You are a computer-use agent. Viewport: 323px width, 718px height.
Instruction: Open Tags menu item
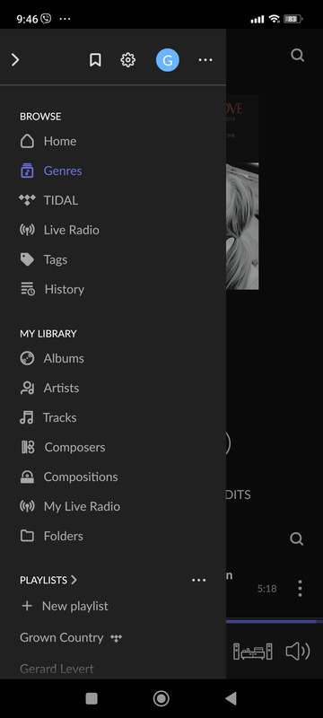pyautogui.click(x=56, y=259)
